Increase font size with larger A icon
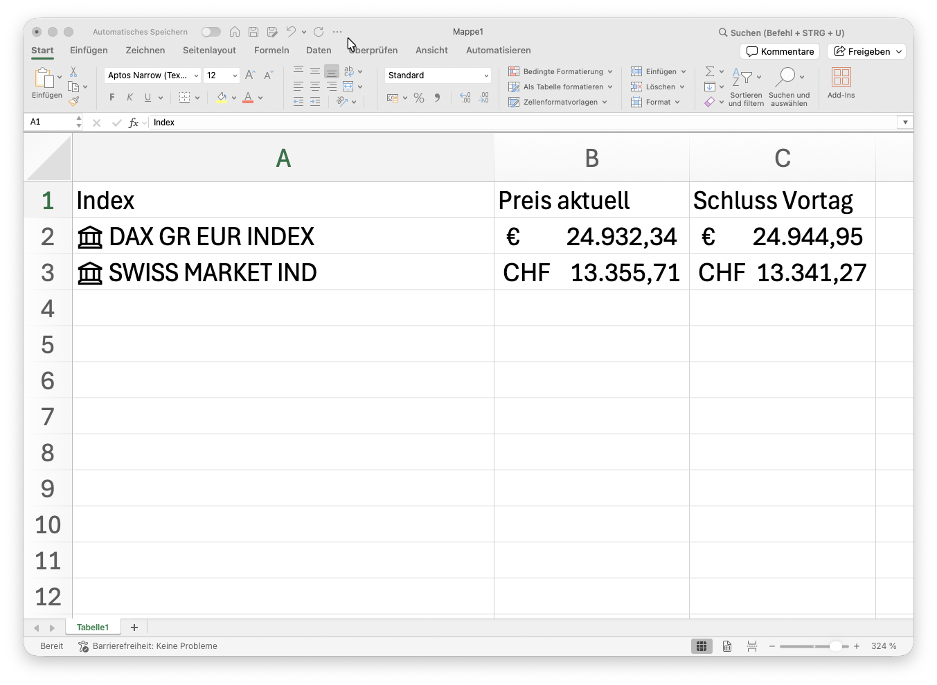 point(250,75)
